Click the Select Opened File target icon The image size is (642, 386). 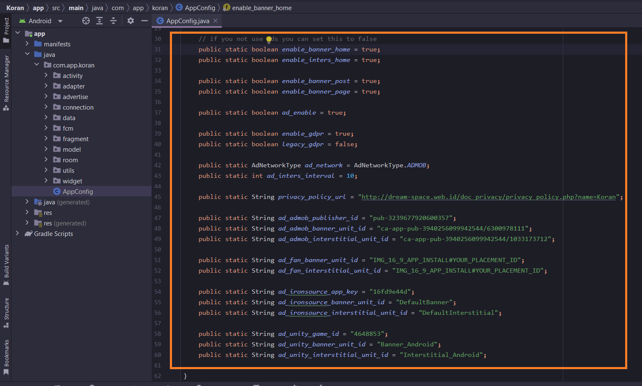[x=86, y=21]
